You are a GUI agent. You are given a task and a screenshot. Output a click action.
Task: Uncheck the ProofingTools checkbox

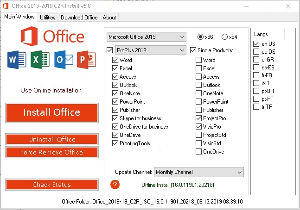pyautogui.click(x=115, y=143)
